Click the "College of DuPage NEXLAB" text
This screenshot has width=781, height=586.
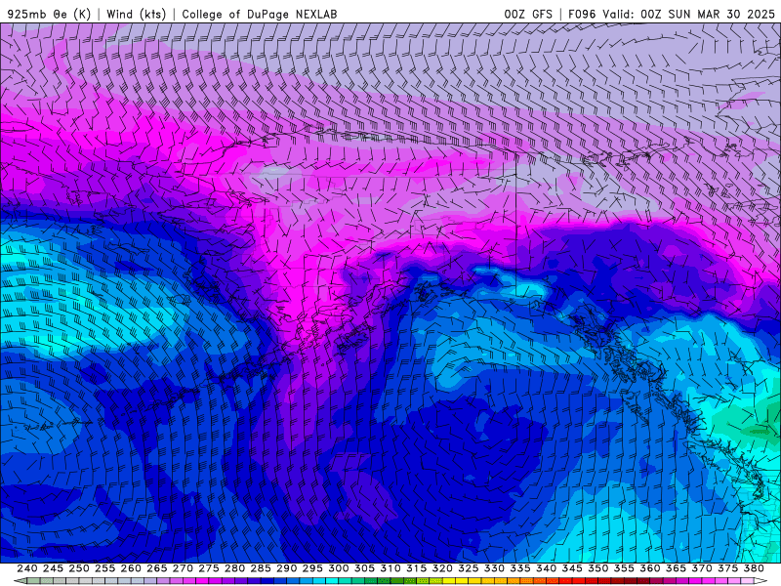tap(259, 14)
